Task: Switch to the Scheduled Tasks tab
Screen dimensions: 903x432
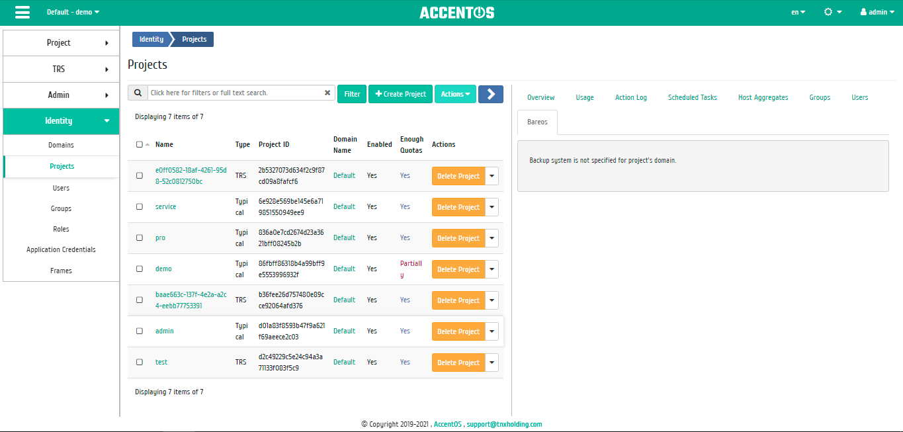Action: (693, 97)
